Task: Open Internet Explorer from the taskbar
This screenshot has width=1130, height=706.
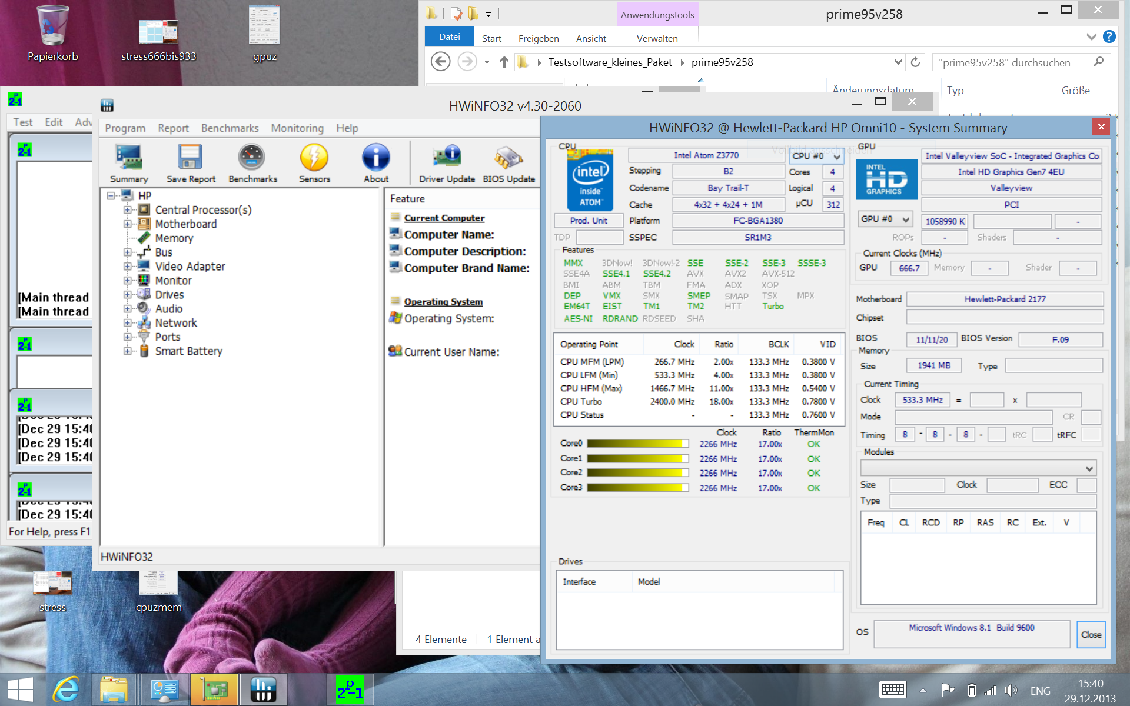Action: pos(65,689)
